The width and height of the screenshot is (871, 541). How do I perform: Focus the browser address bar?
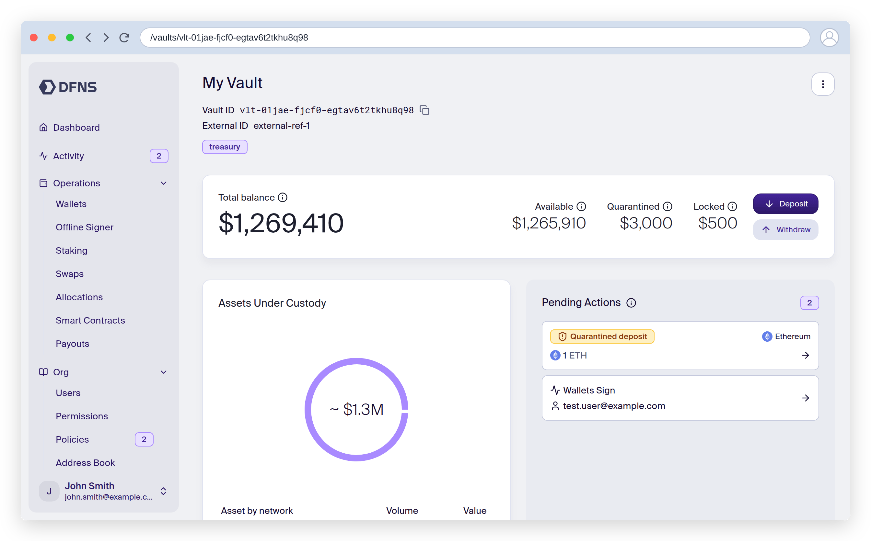point(474,38)
